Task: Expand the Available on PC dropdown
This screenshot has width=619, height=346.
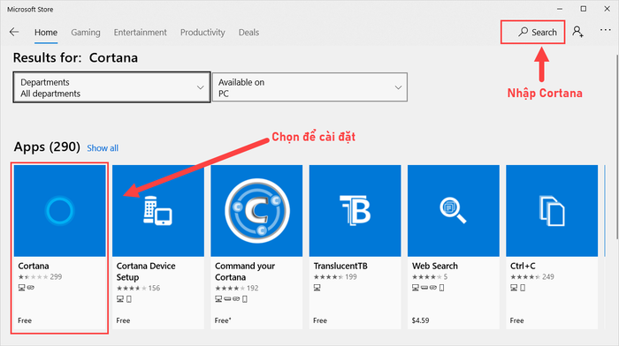Action: click(309, 87)
